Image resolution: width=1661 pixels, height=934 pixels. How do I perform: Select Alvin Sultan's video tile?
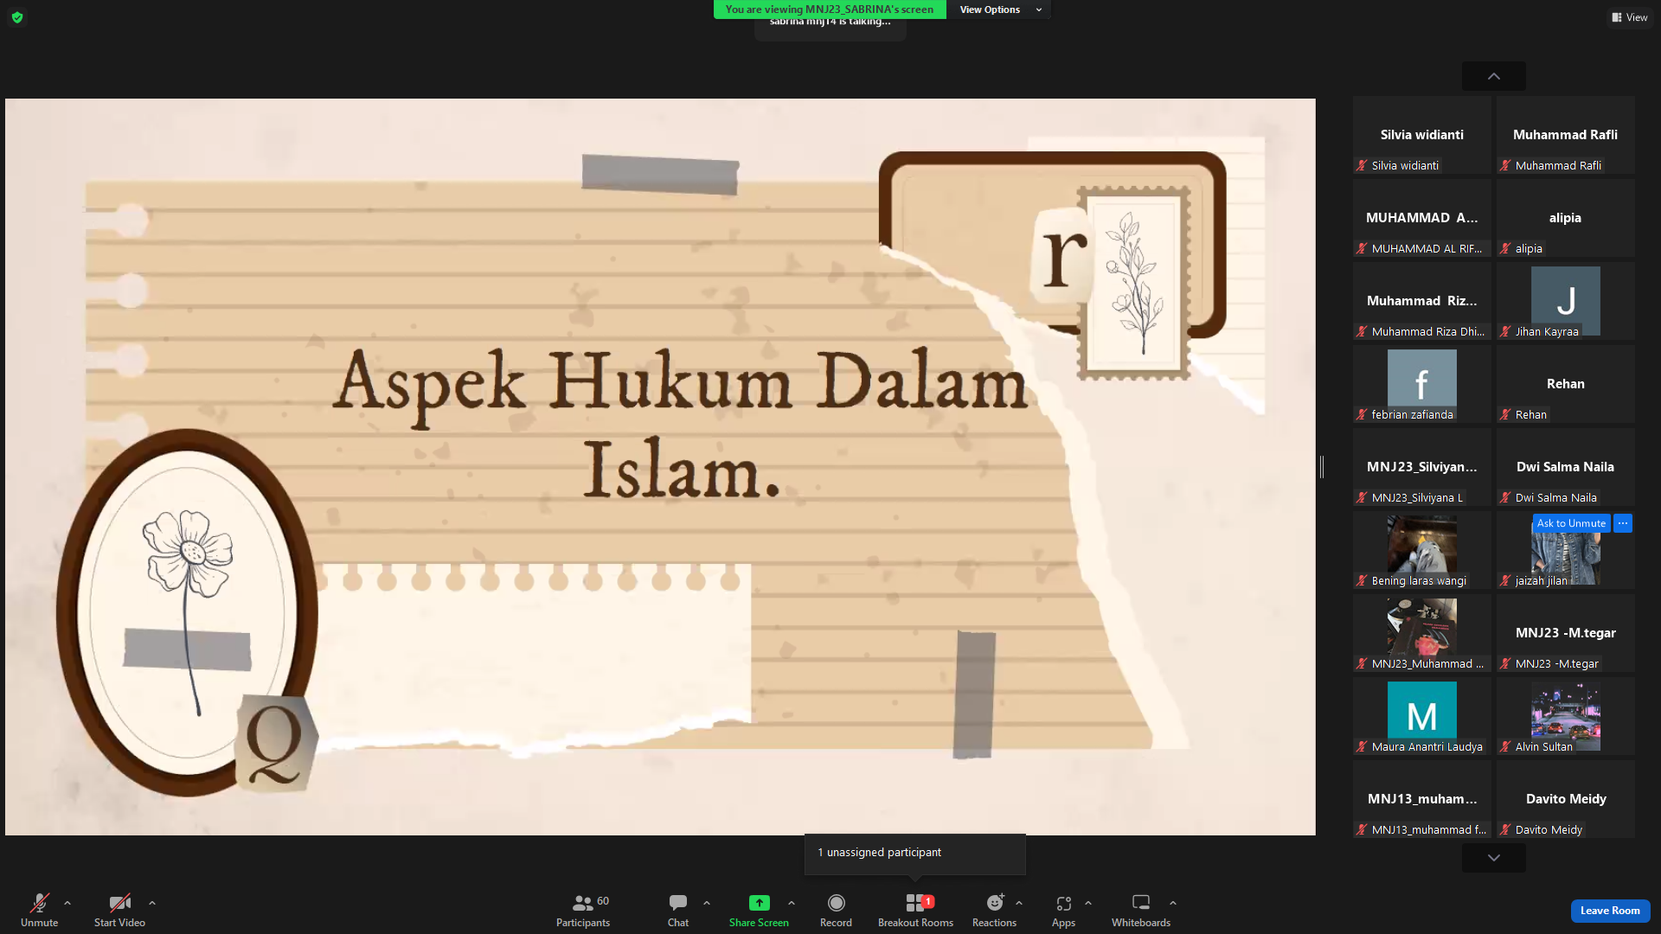pos(1566,716)
